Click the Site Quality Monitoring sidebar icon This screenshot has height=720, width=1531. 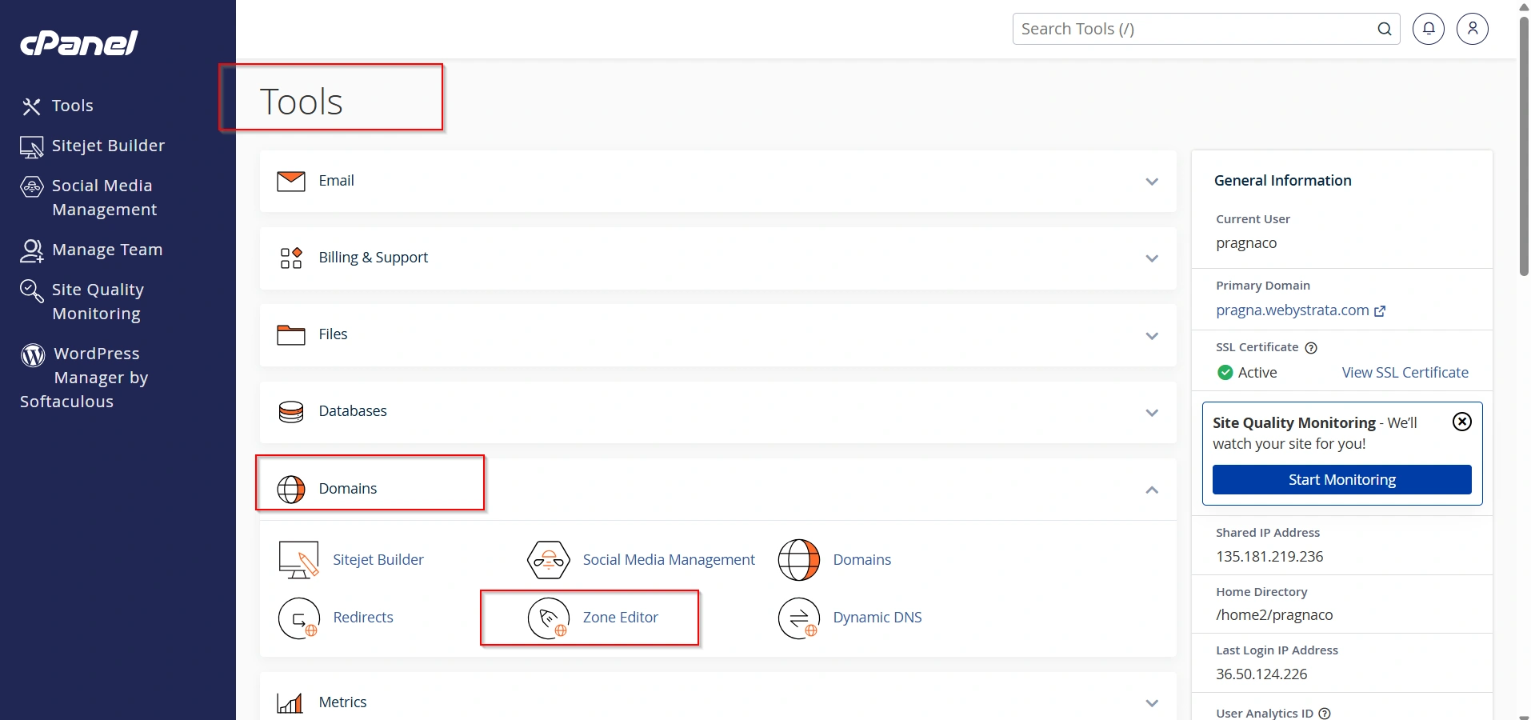tap(31, 290)
